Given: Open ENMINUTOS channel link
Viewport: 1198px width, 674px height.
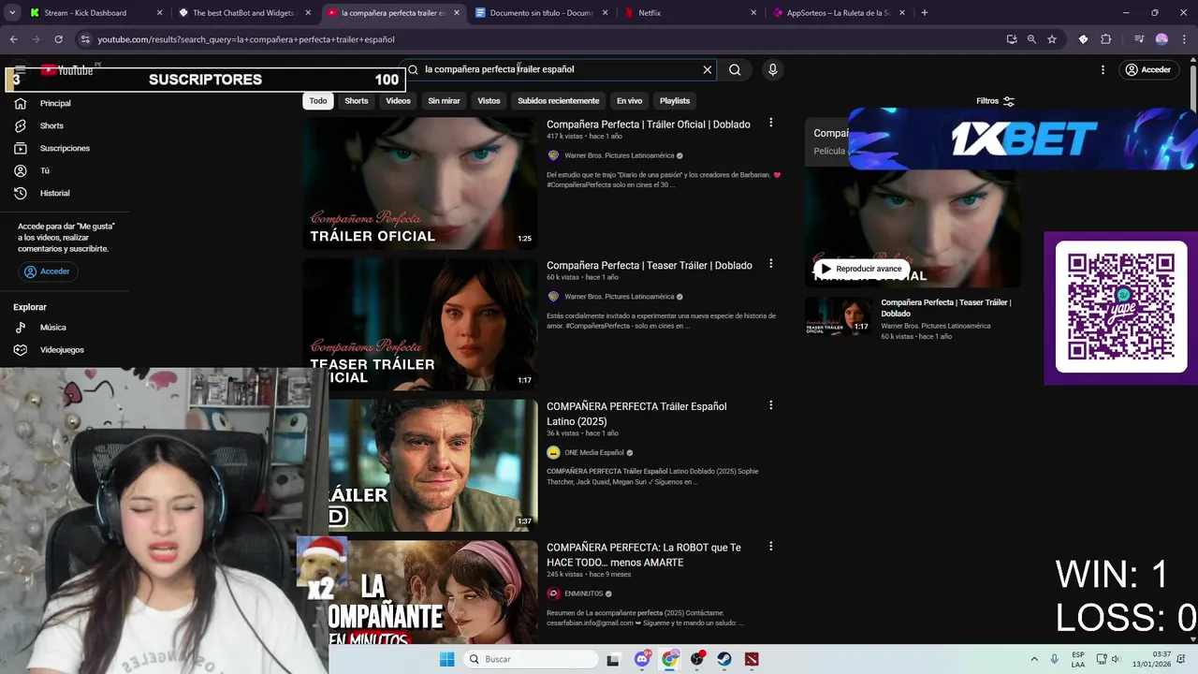Looking at the screenshot, I should point(583,593).
